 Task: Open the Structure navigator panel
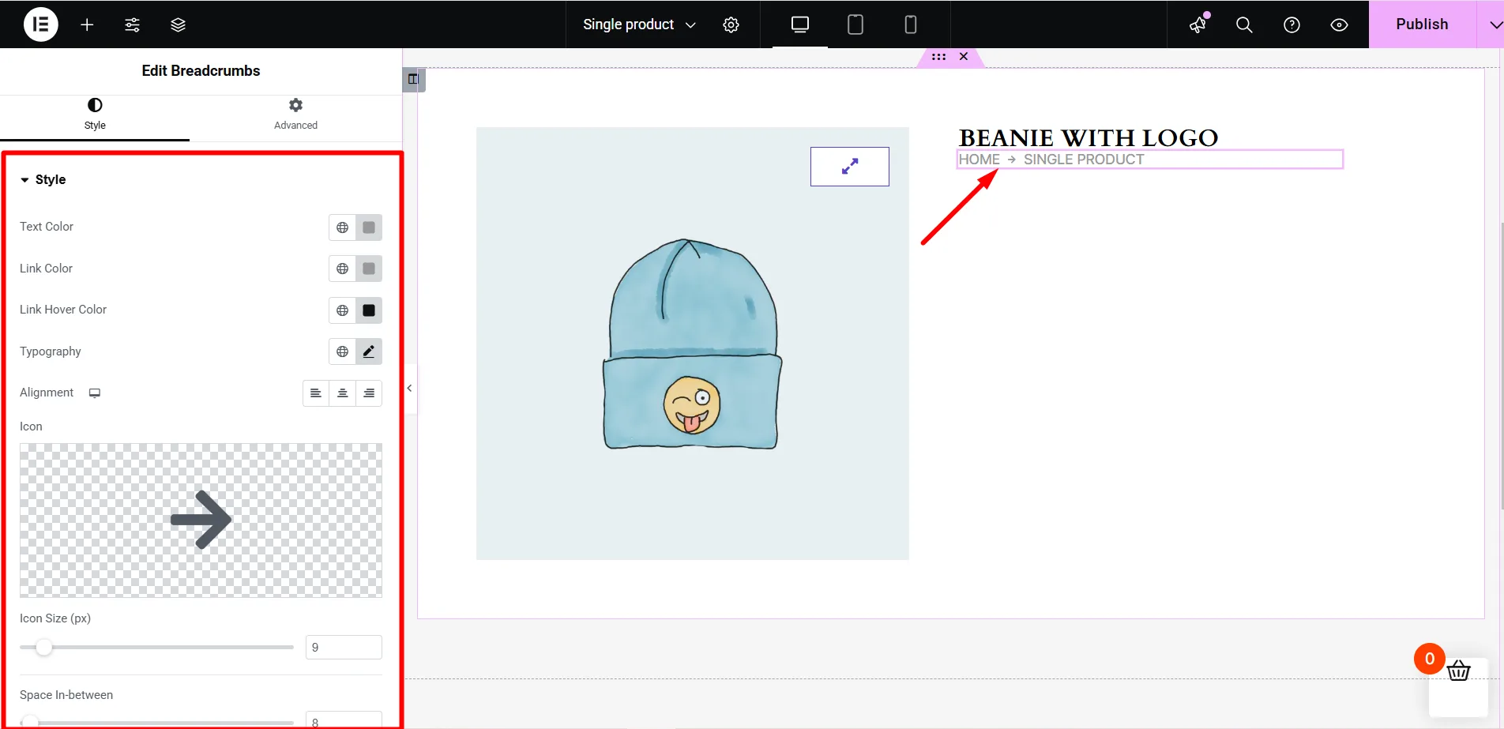(x=178, y=24)
